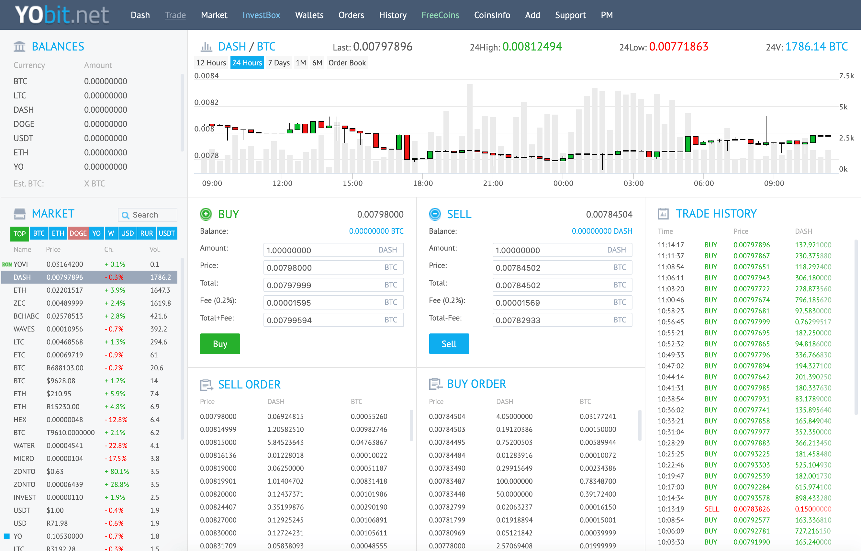Click the Buy Amount input field

tap(322, 250)
